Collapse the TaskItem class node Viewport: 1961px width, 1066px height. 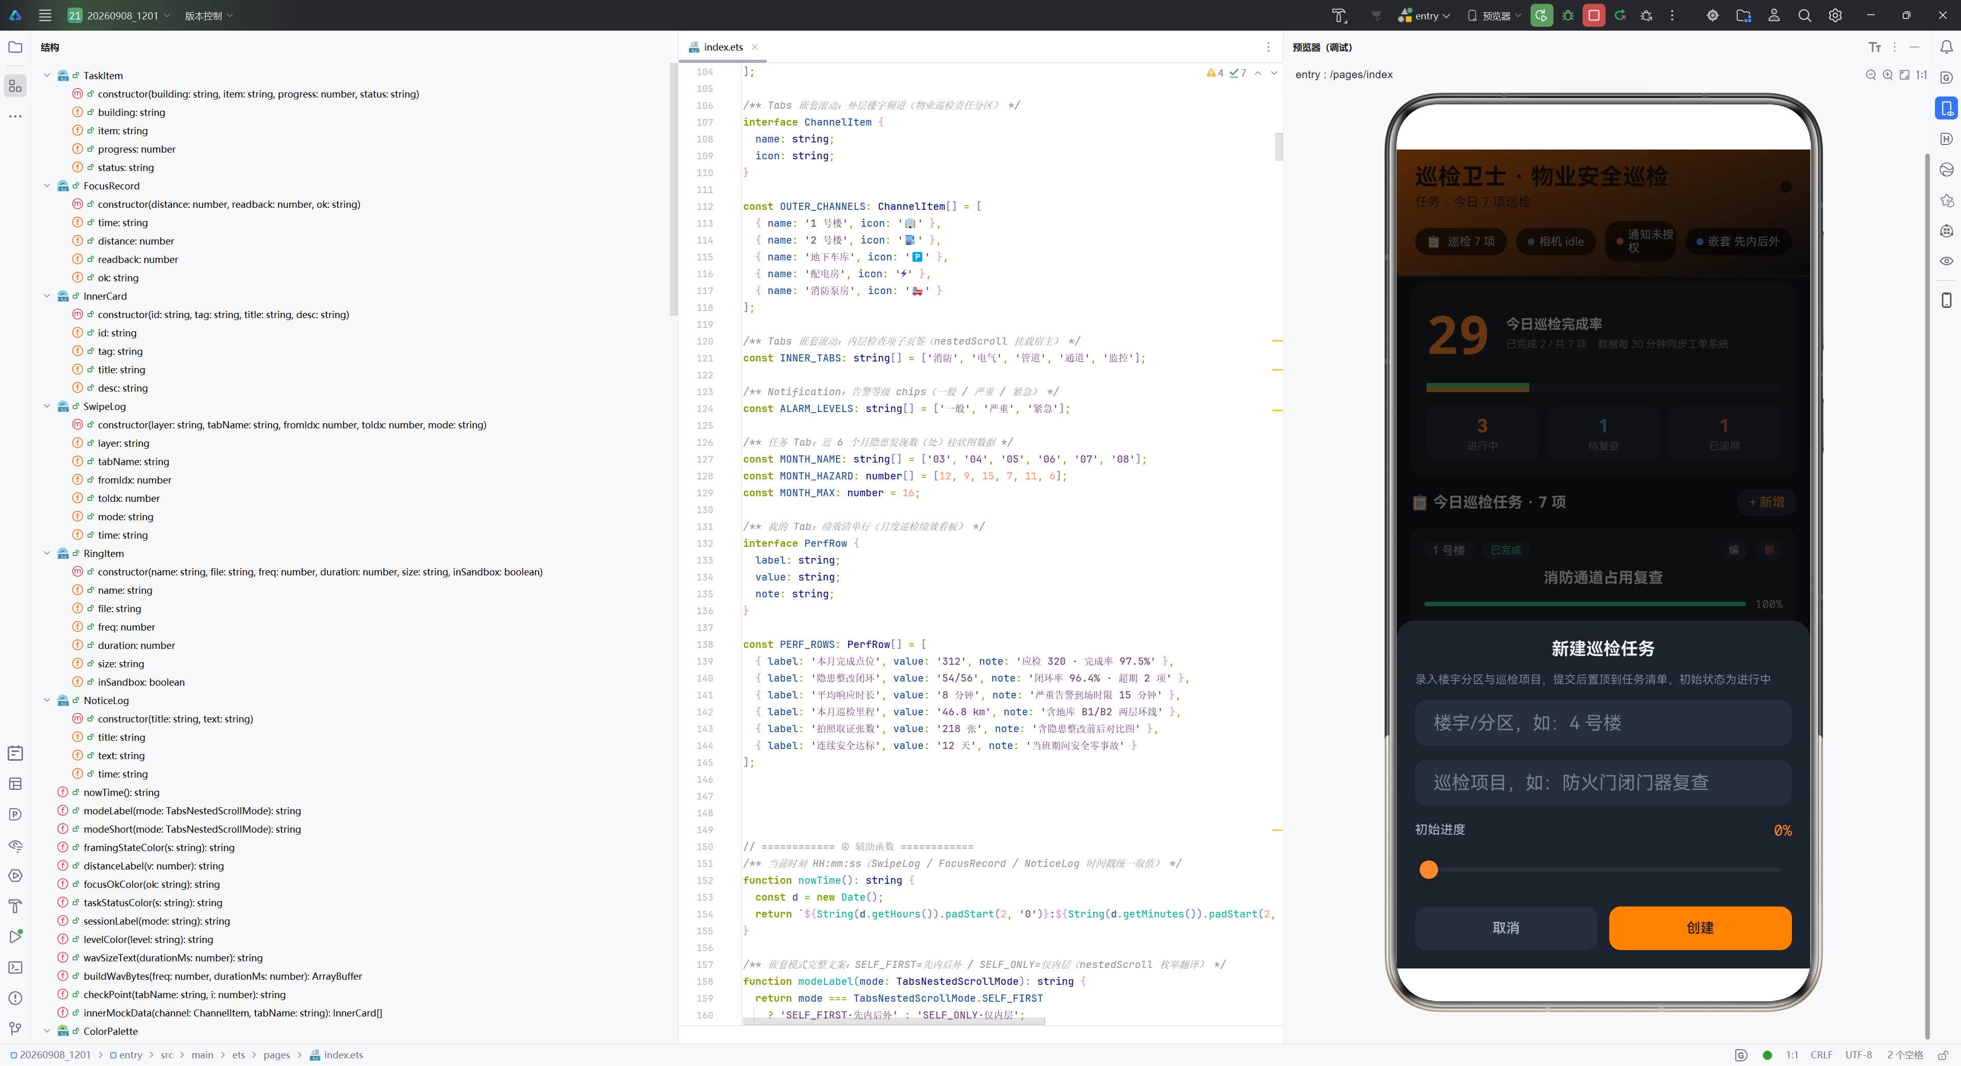46,76
